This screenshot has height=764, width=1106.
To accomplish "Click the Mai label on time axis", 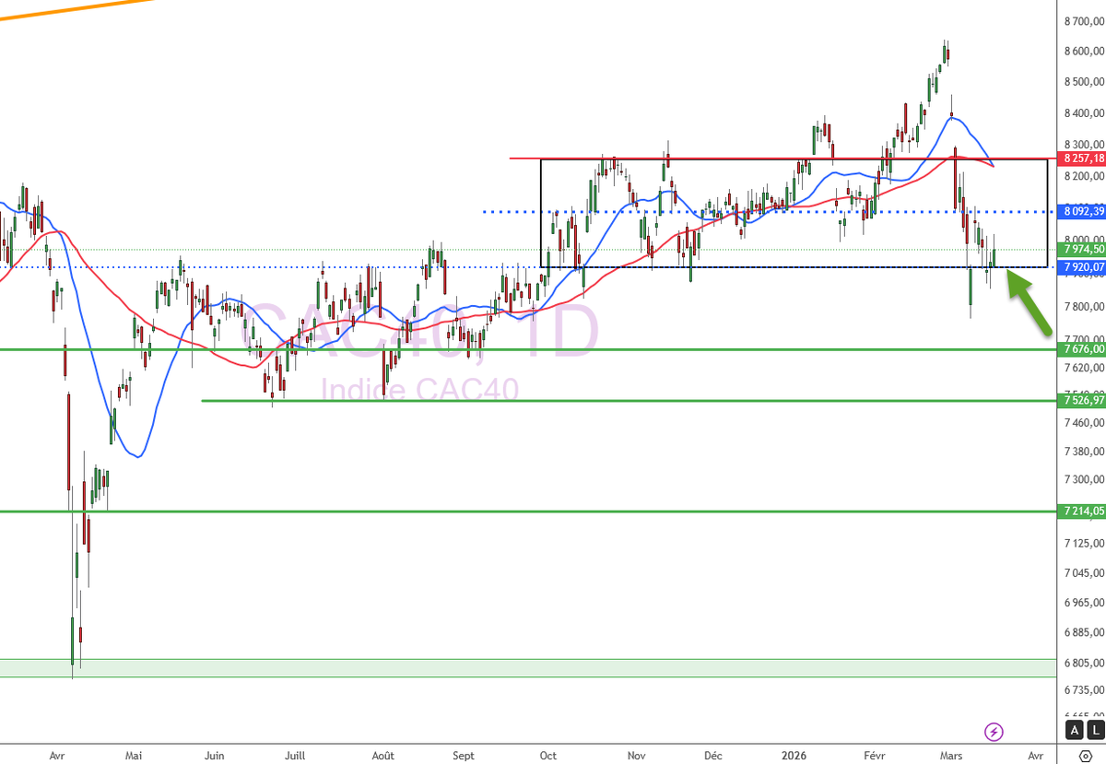I will [x=134, y=757].
